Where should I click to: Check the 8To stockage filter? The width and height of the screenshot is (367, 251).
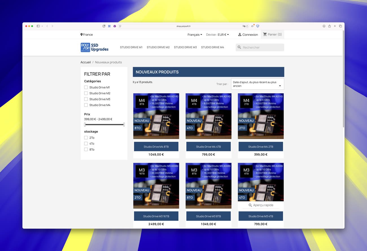(86, 150)
